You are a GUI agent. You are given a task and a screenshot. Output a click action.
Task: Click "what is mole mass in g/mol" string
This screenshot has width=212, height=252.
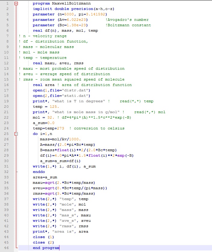coord(86,112)
